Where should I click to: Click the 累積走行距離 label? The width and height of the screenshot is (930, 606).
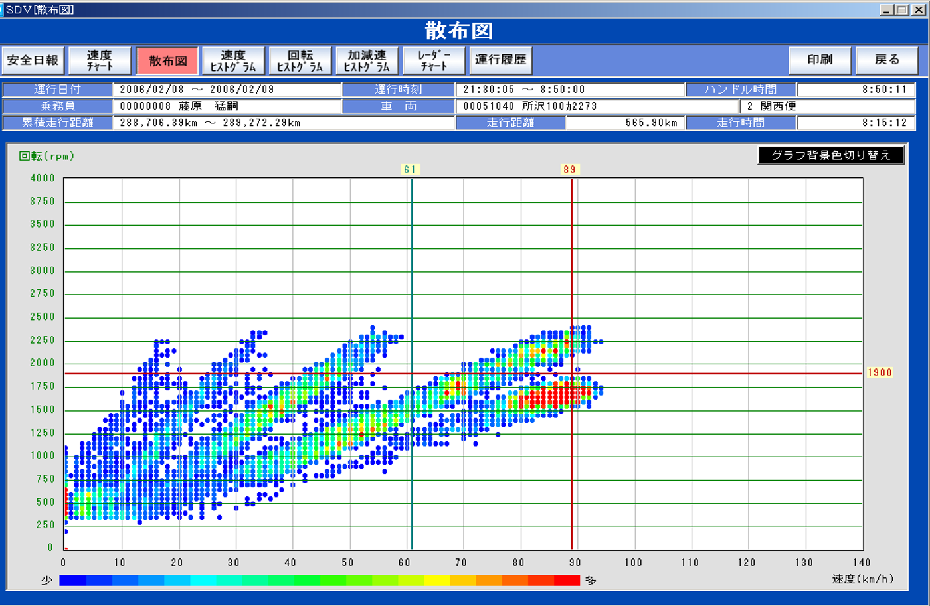pos(58,123)
